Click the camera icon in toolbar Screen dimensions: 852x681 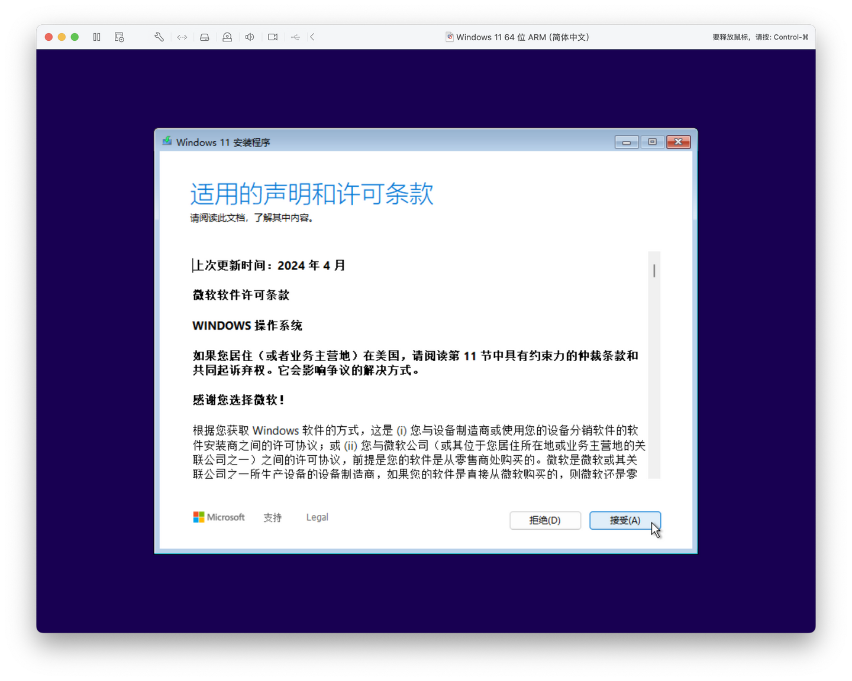pyautogui.click(x=273, y=37)
